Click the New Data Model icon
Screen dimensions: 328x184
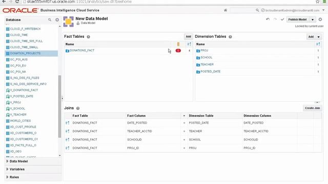coord(68,21)
